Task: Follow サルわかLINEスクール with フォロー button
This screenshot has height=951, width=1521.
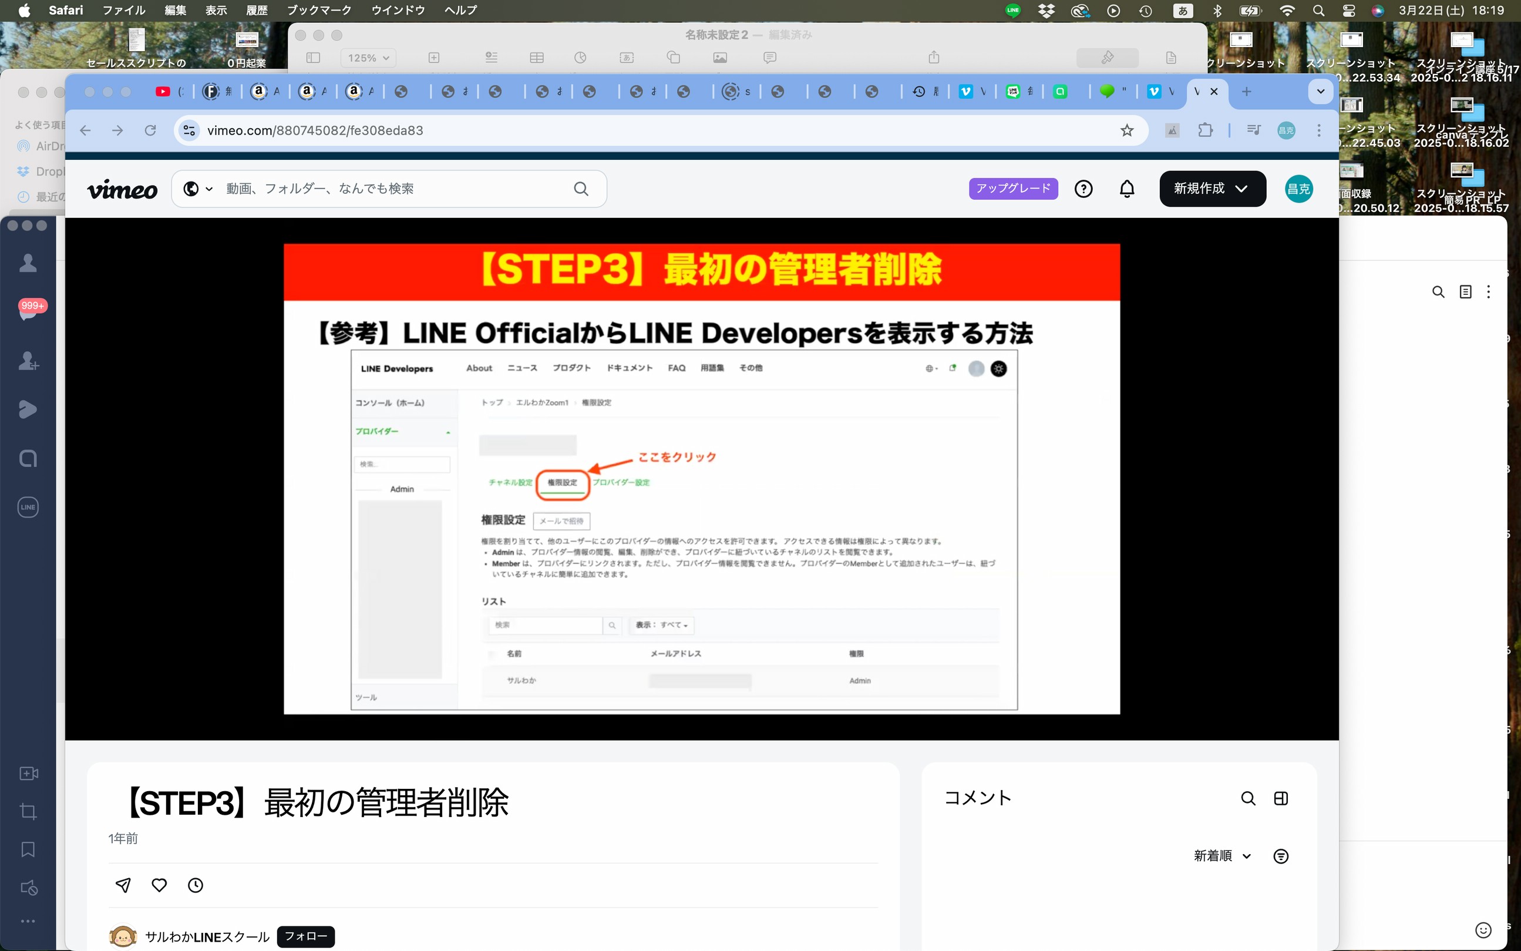Action: 305,936
